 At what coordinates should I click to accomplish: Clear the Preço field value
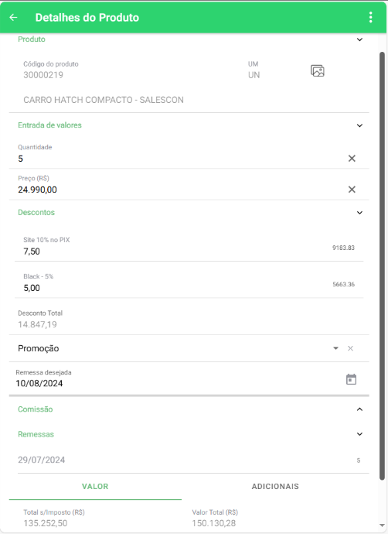pos(352,190)
